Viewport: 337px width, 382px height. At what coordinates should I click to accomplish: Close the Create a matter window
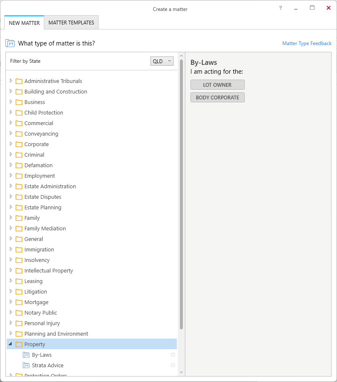coord(329,8)
